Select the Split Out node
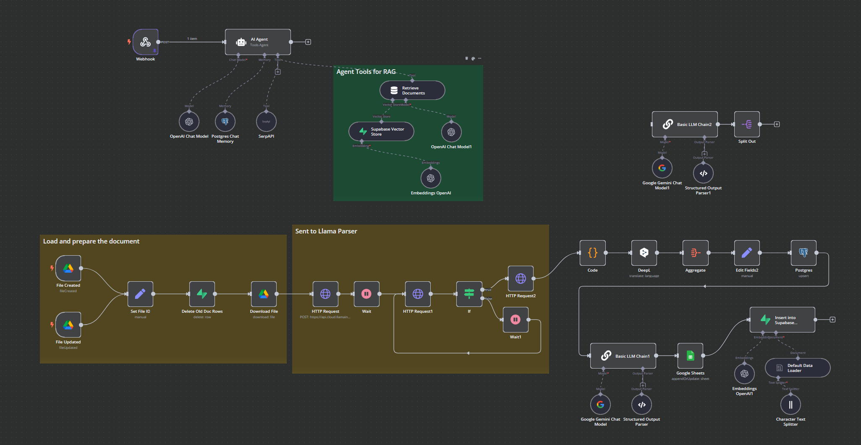Viewport: 861px width, 445px height. pyautogui.click(x=746, y=124)
